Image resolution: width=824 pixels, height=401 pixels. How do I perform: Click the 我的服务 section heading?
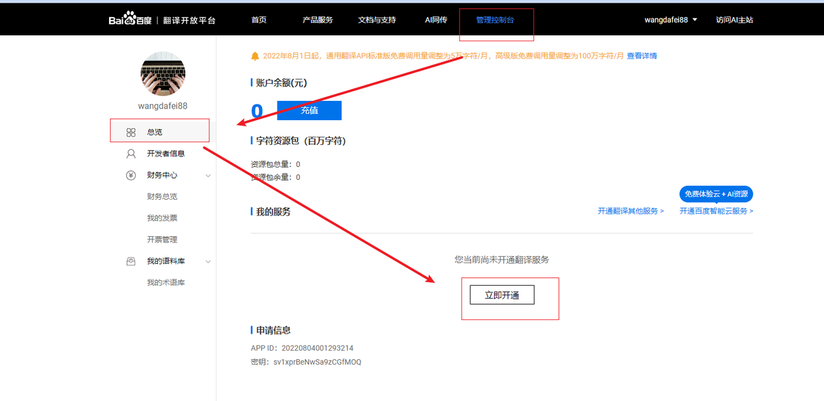(273, 211)
